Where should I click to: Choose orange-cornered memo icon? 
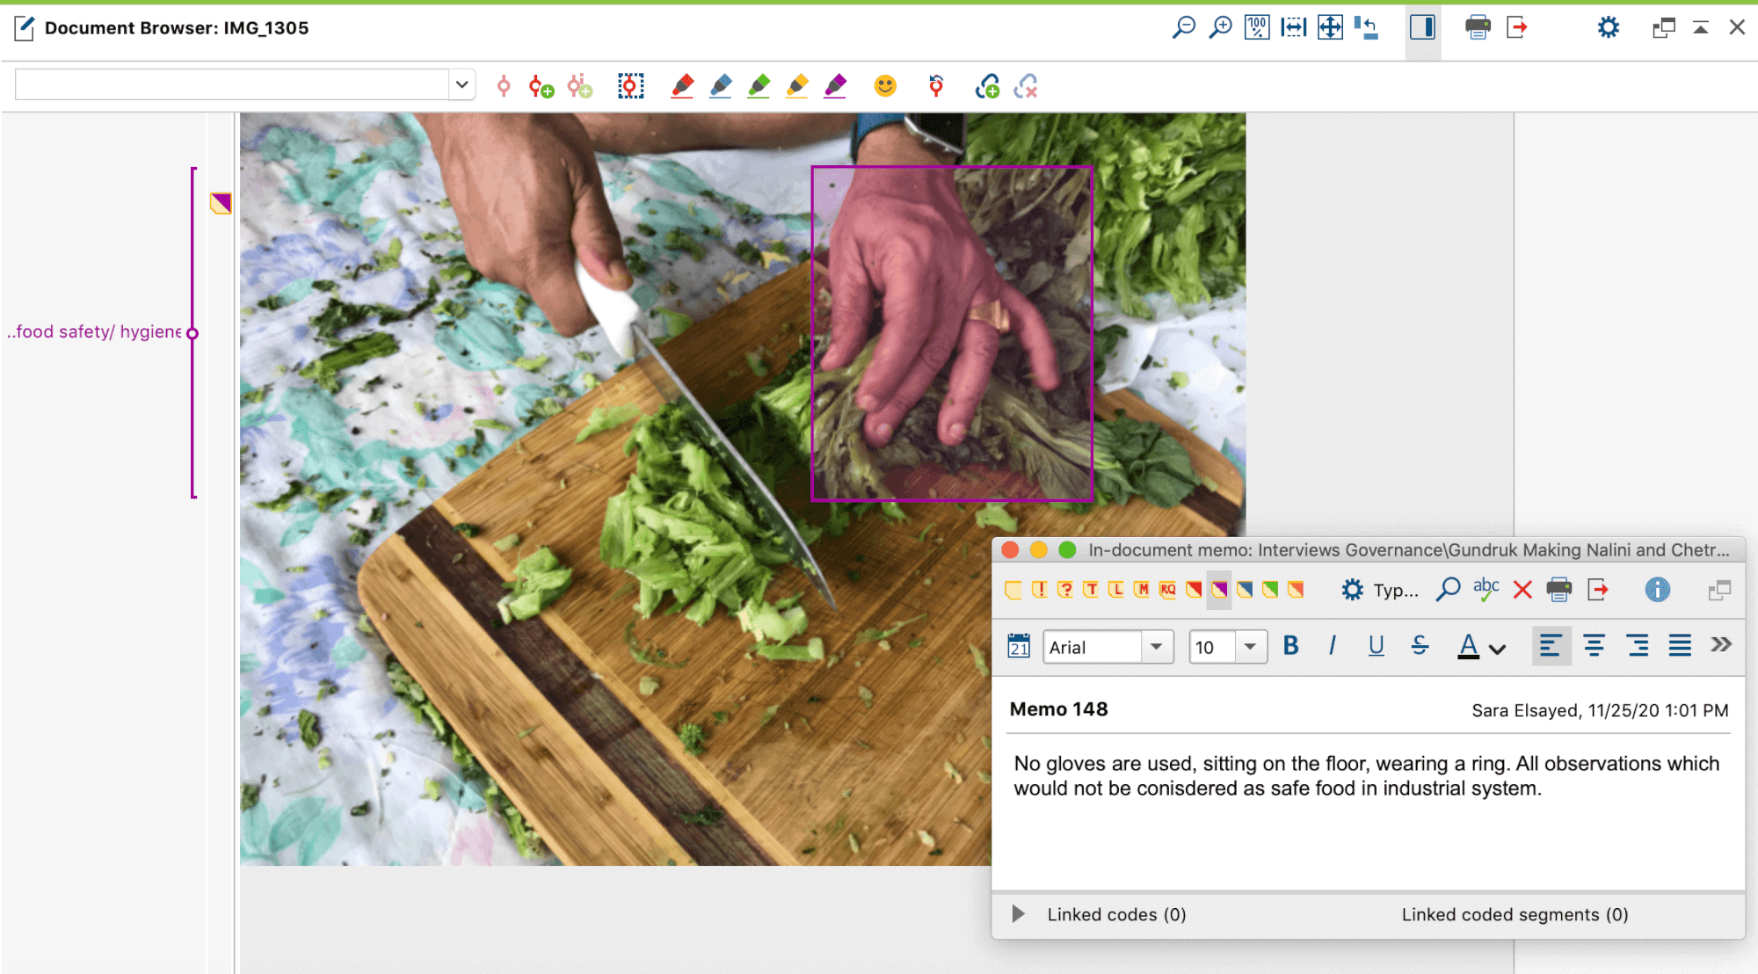[x=1296, y=589]
